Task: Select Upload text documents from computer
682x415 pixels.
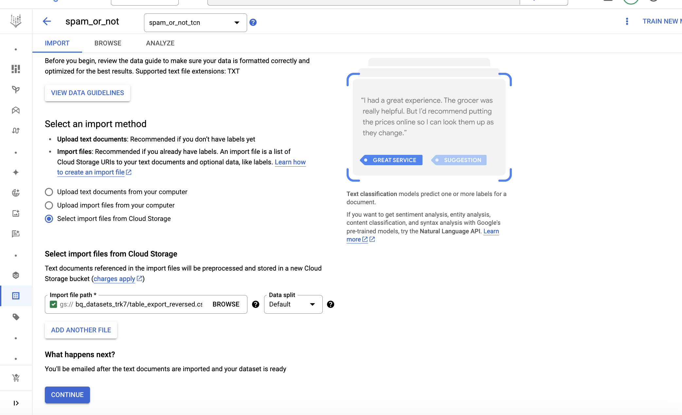Action: 49,191
